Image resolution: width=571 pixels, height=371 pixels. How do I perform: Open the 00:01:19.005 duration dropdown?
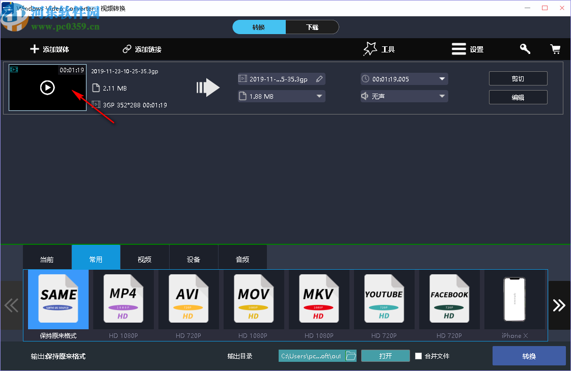[x=443, y=79]
